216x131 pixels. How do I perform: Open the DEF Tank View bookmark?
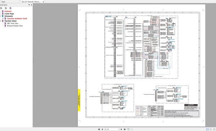pyautogui.click(x=13, y=23)
